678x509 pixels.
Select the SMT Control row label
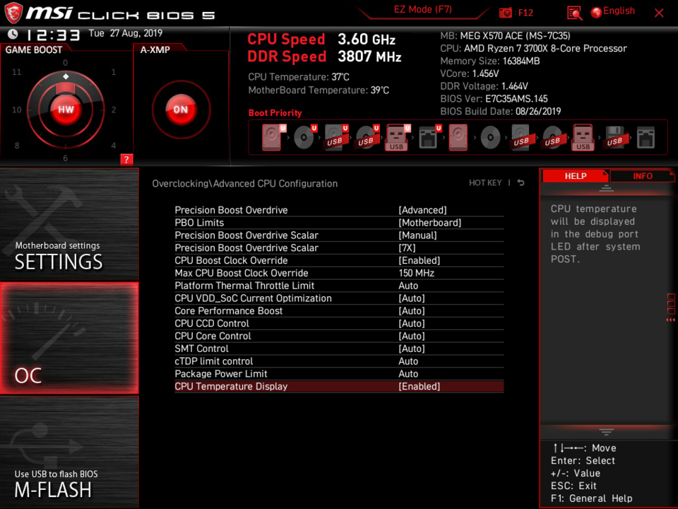click(x=201, y=348)
